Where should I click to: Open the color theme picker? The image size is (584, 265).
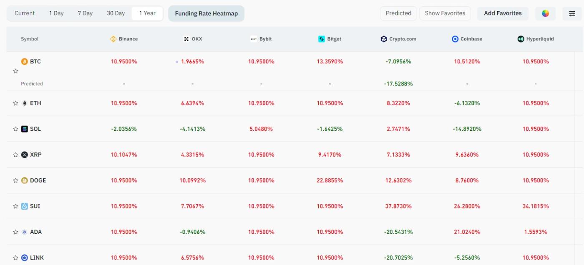tap(546, 13)
